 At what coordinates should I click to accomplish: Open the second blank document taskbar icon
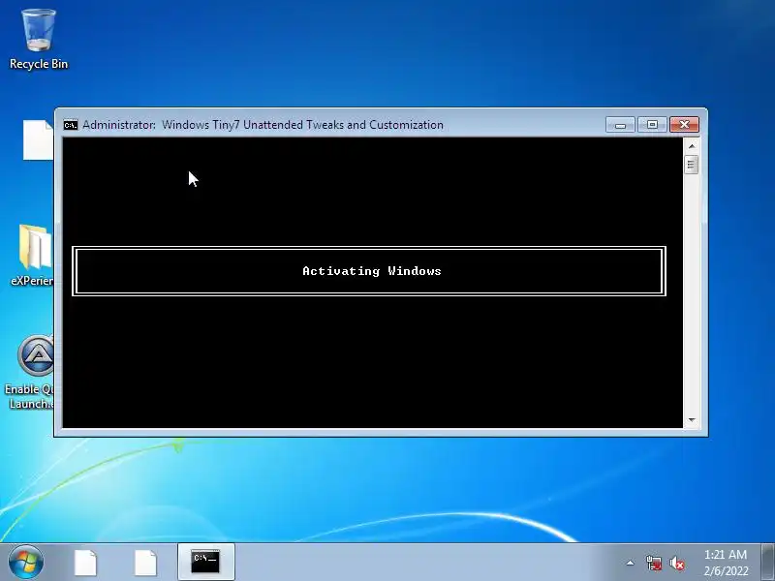tap(145, 564)
